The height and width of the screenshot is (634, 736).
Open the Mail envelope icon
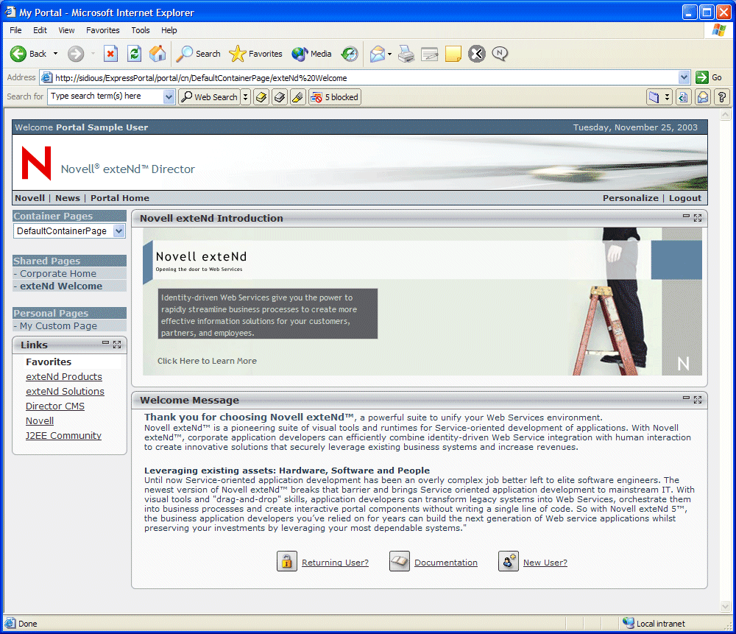[x=378, y=54]
